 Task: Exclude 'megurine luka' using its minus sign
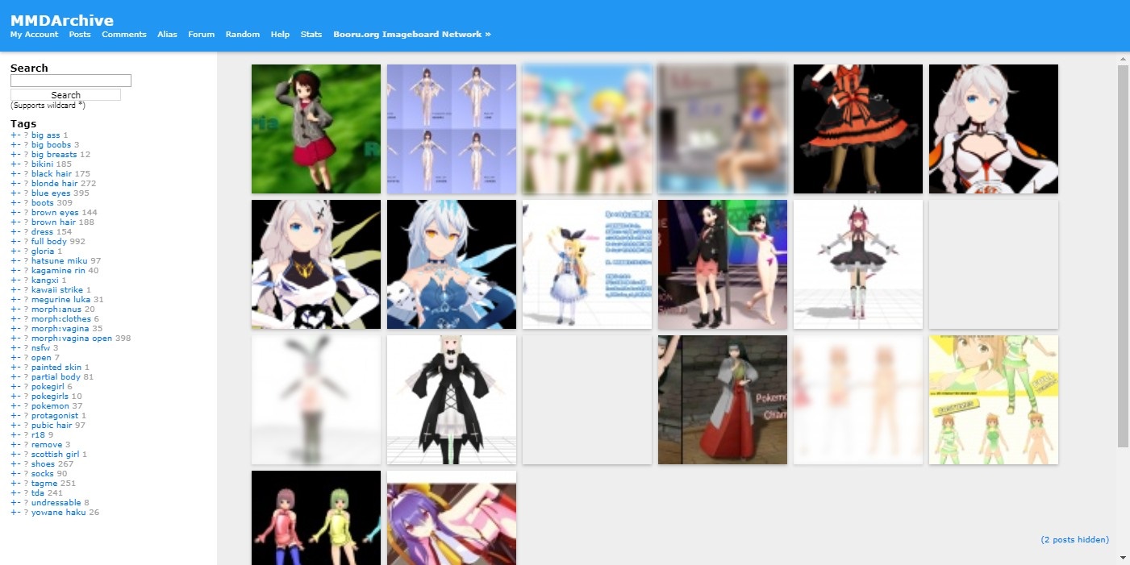point(19,300)
